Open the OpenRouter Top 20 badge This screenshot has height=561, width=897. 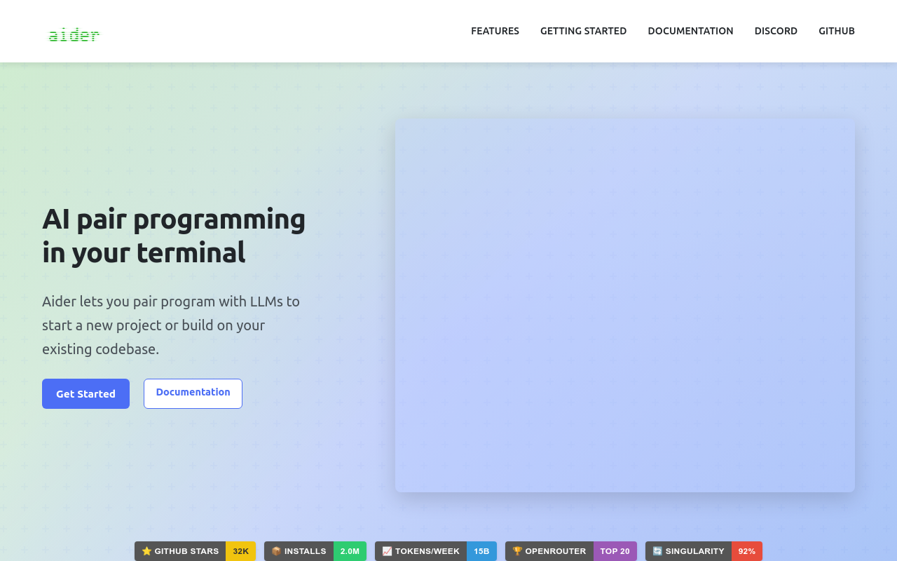pos(571,551)
